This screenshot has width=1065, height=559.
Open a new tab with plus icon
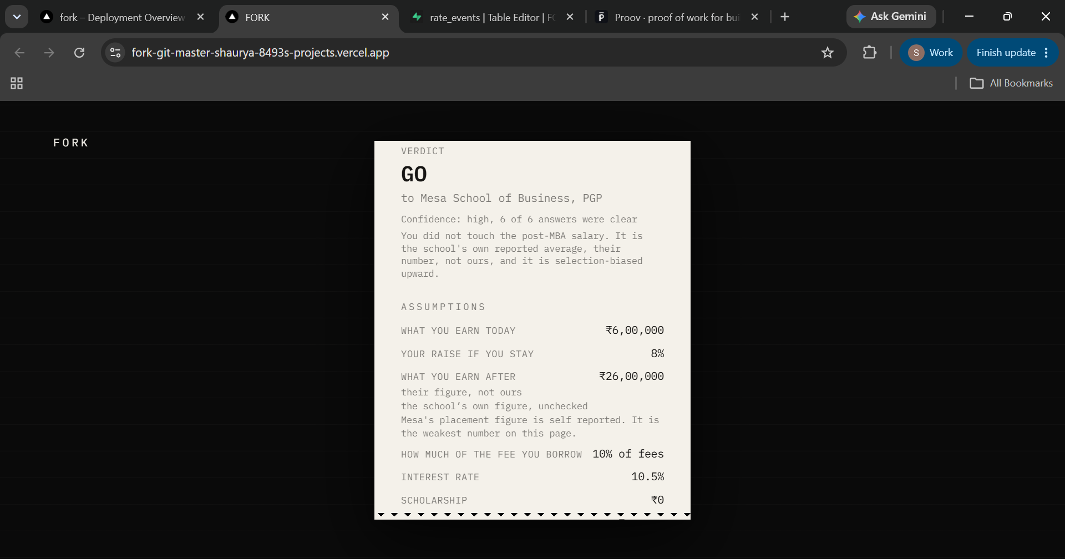[785, 17]
